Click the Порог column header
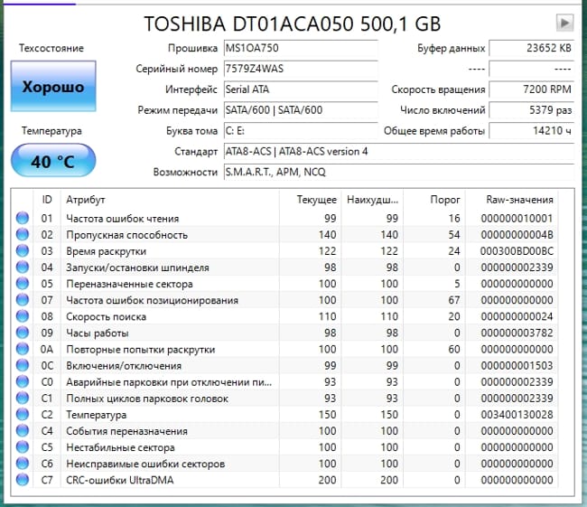Image resolution: width=587 pixels, height=507 pixels. point(434,200)
